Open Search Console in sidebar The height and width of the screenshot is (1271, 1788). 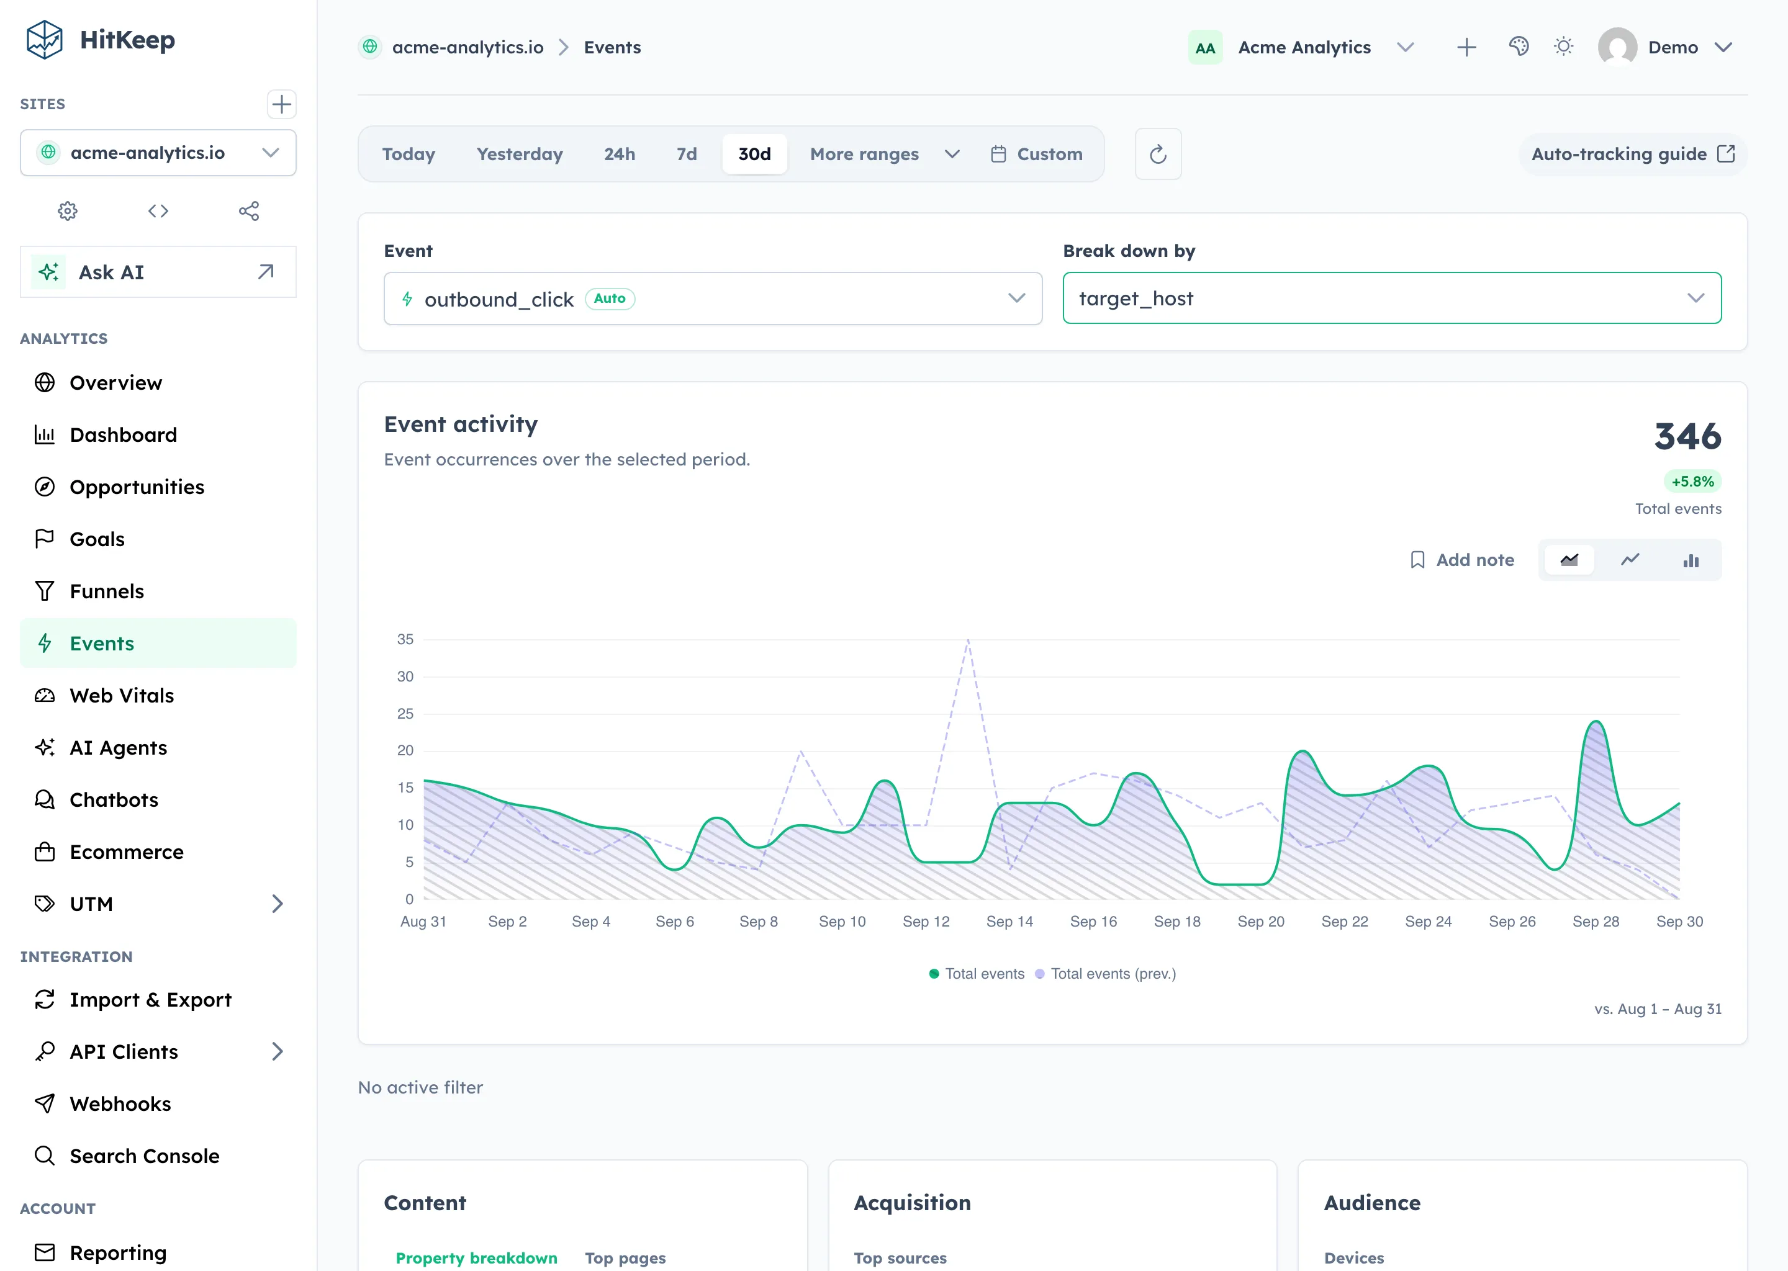[158, 1156]
